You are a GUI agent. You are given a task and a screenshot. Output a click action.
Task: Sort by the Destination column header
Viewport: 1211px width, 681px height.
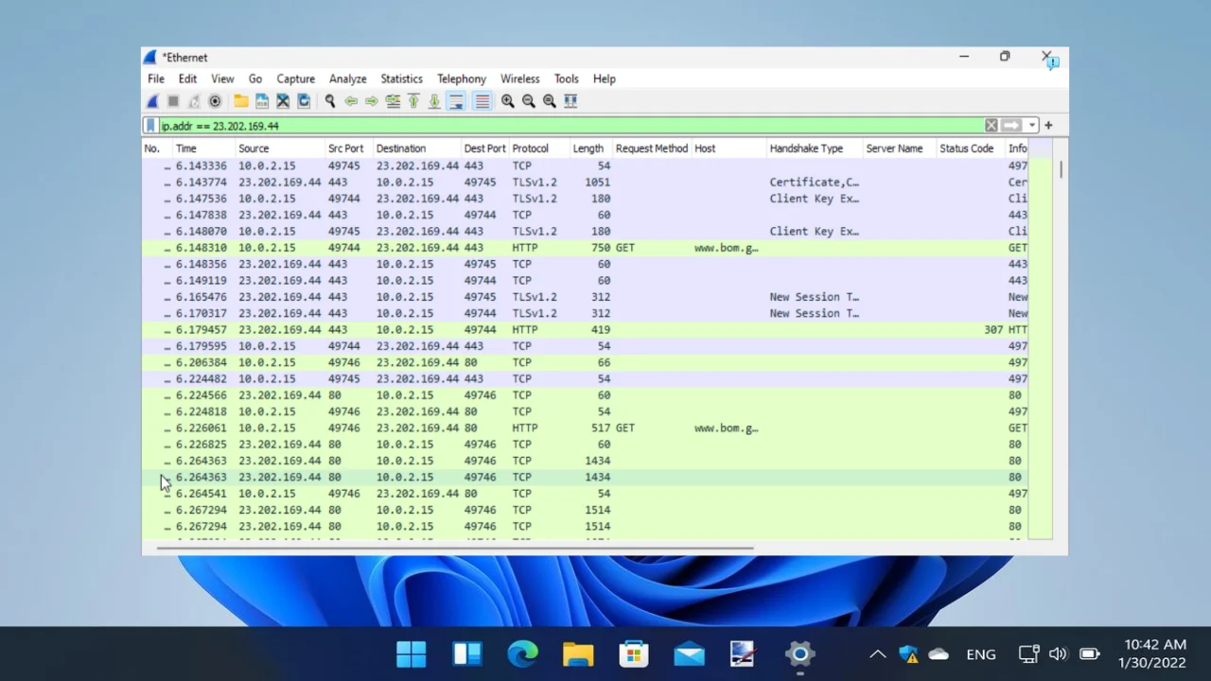tap(416, 148)
